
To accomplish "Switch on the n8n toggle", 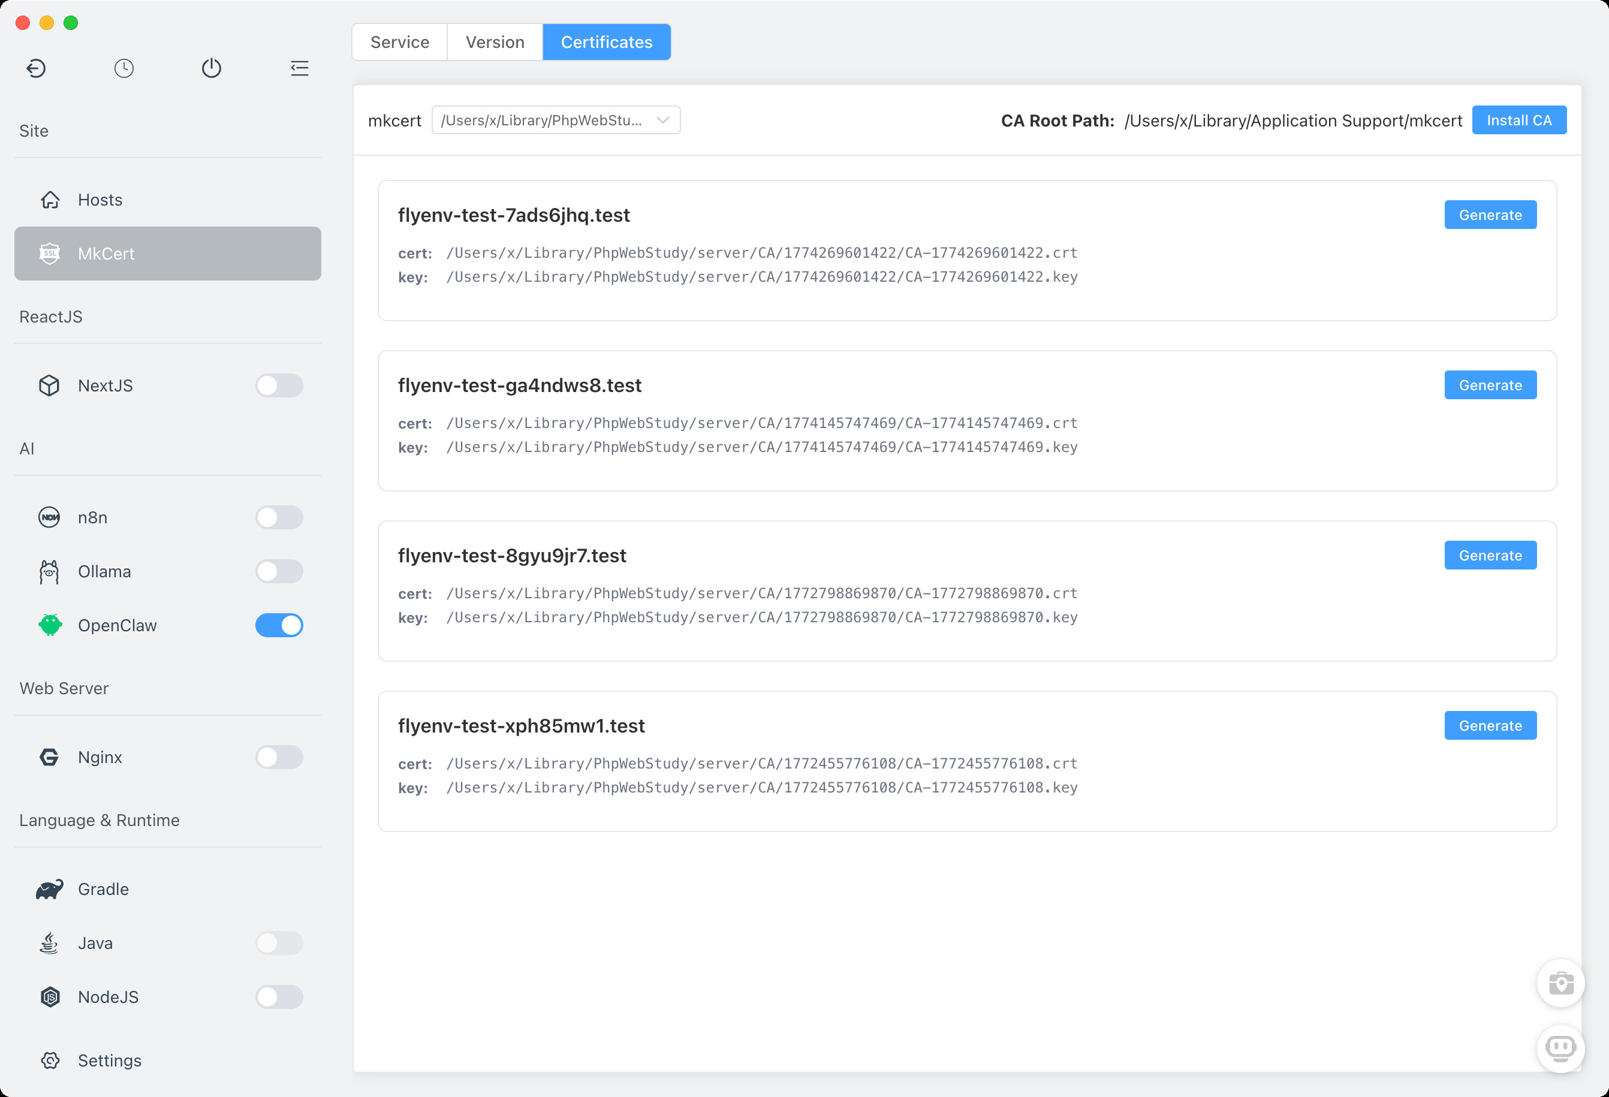I will click(279, 518).
